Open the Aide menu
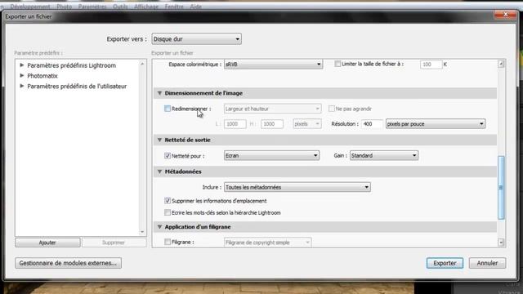The width and height of the screenshot is (523, 294). pyautogui.click(x=195, y=7)
